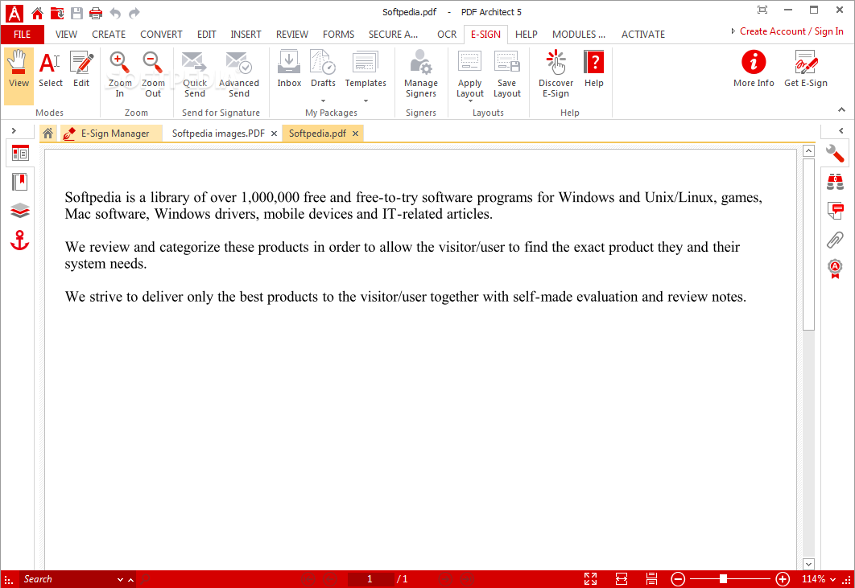Expand the right side panel
Viewport: 855px width, 588px height.
coord(841,131)
